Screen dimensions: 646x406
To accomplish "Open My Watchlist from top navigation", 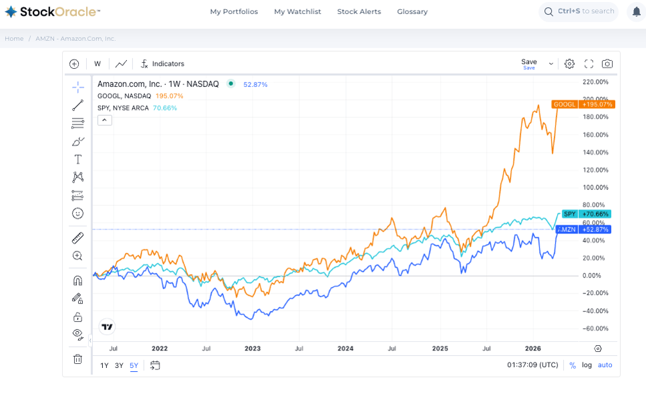I will [x=297, y=12].
